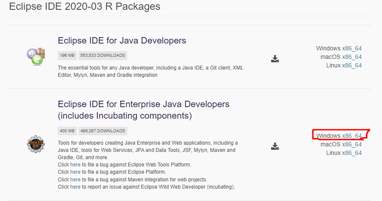Click the Java EE IDE gear logo

[36, 144]
